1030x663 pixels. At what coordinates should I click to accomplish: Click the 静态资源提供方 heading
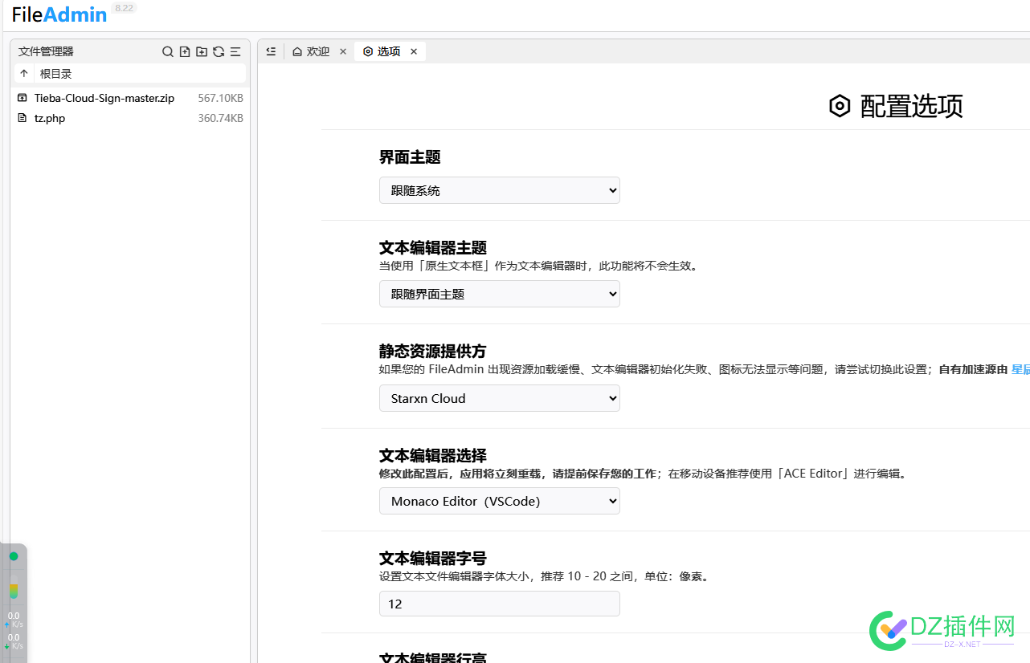(x=433, y=351)
